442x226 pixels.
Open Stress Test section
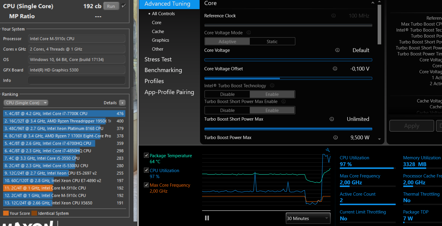pos(158,59)
